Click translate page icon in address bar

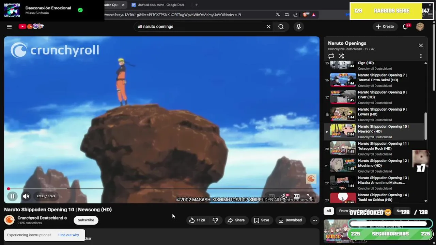278,15
